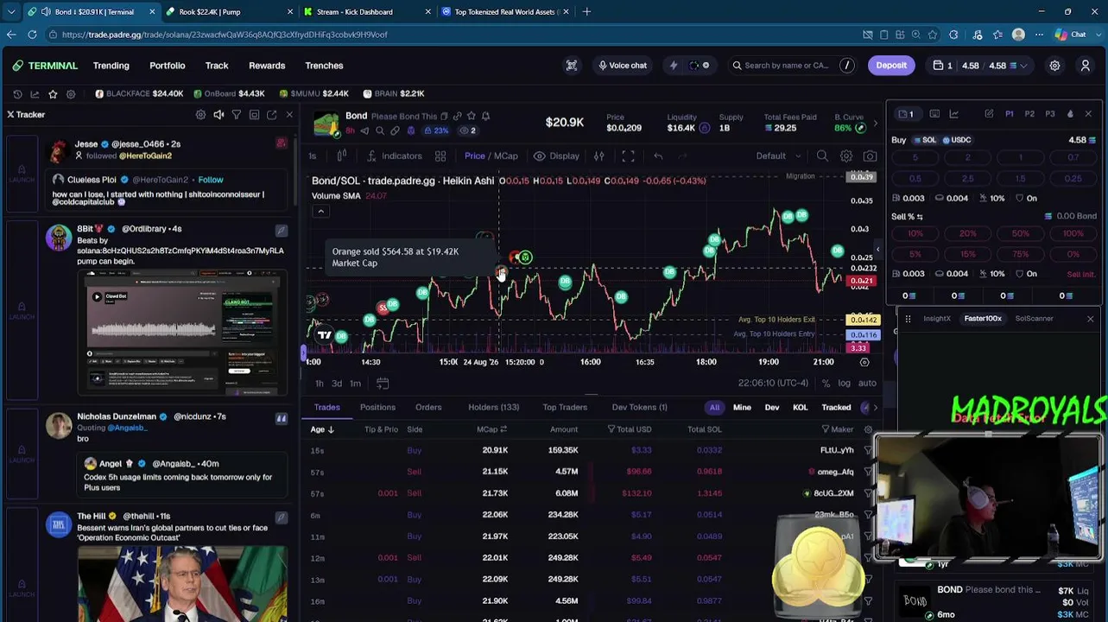1108x622 pixels.
Task: Open chart adjustment sliders icon
Action: pos(598,156)
